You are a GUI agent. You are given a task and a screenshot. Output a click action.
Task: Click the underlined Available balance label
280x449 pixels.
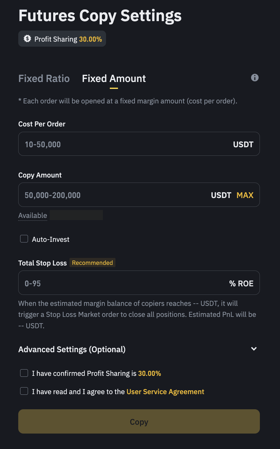(33, 216)
